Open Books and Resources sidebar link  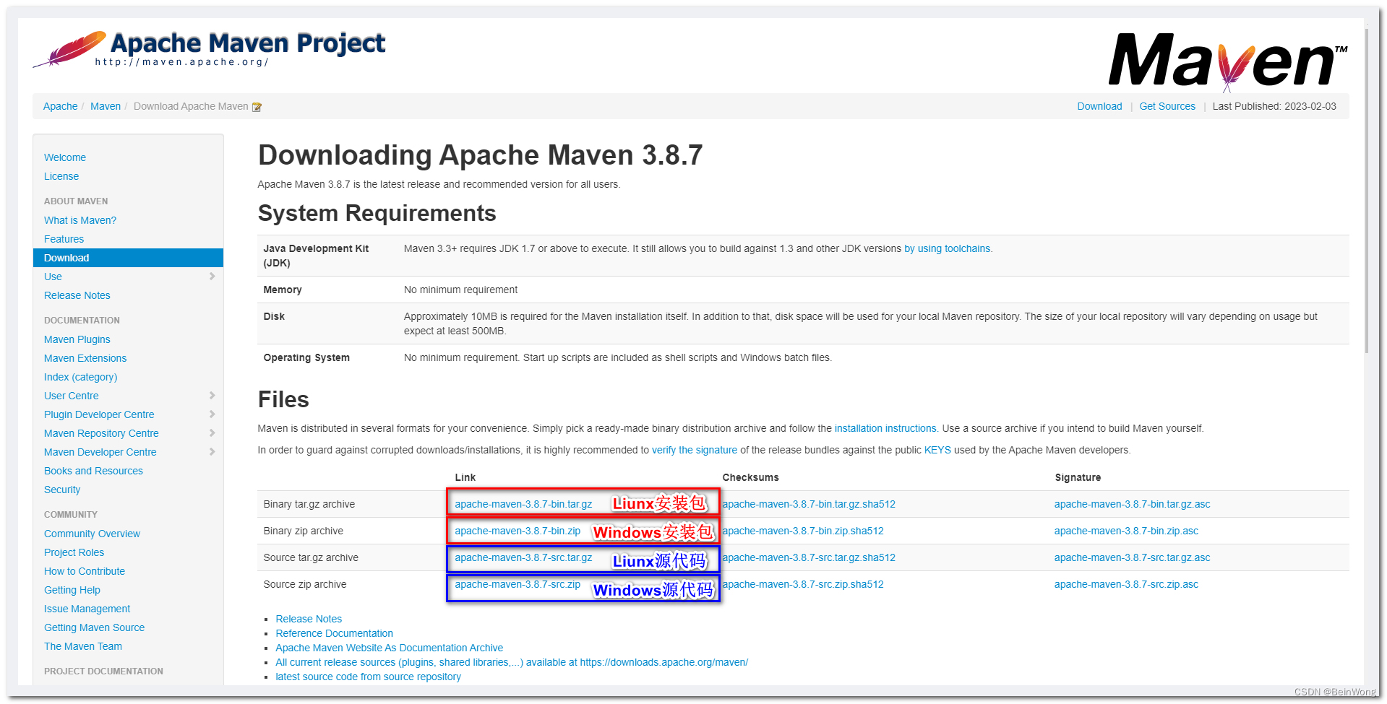pyautogui.click(x=93, y=471)
